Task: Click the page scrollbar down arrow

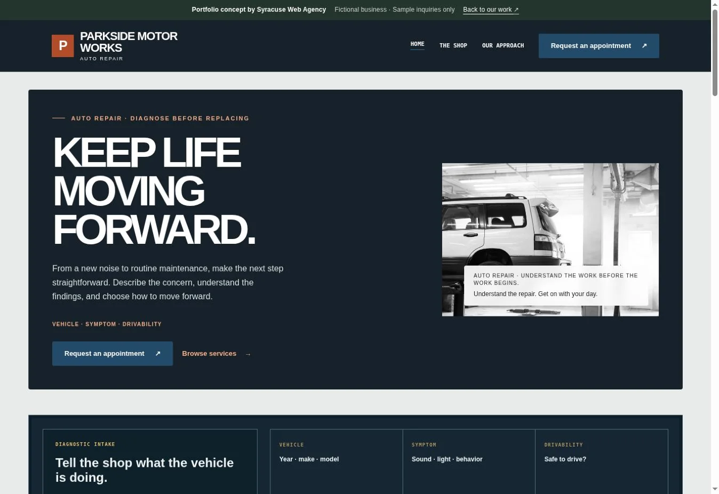Action: pos(715,489)
